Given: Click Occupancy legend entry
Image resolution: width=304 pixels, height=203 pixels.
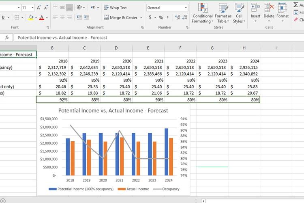Looking at the screenshot, I should [166, 189].
